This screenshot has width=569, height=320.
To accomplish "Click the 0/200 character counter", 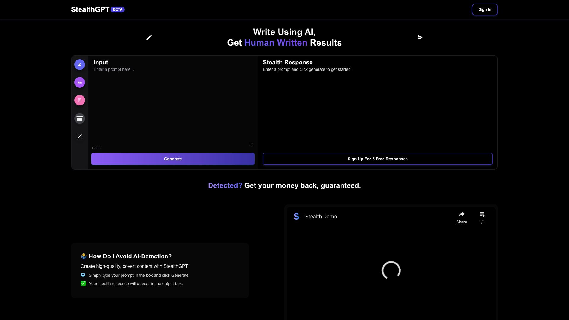I will pos(97,148).
